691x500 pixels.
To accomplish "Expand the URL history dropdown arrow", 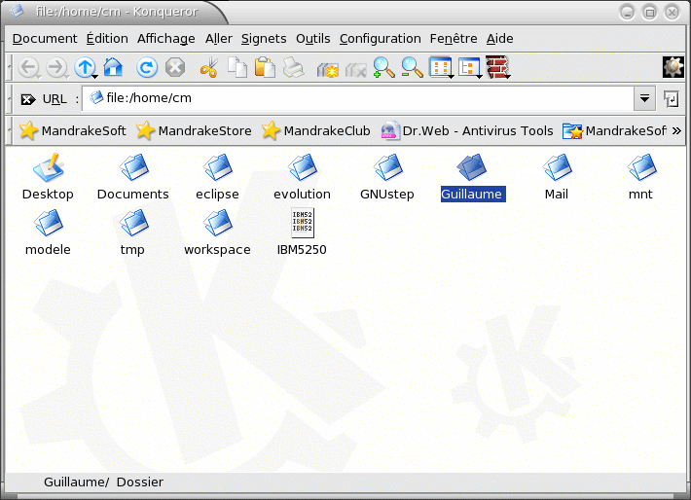I will [644, 98].
